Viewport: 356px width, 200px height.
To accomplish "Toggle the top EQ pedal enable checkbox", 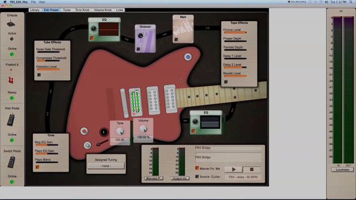I will (x=92, y=38).
